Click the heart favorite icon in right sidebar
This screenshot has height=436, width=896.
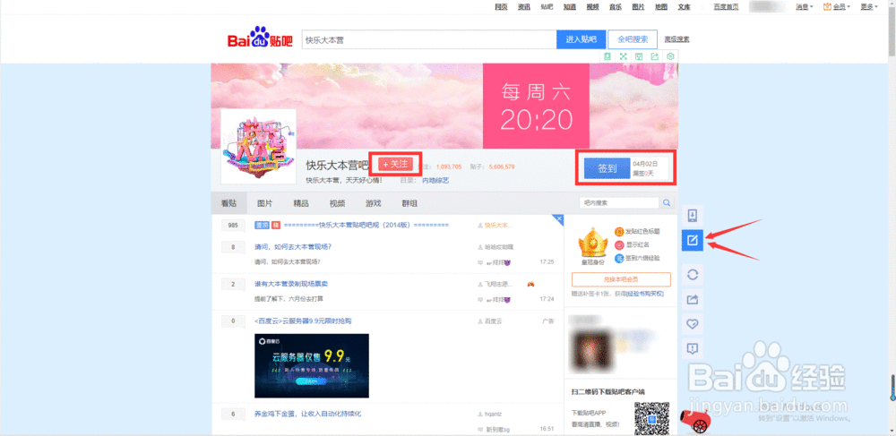tap(692, 323)
